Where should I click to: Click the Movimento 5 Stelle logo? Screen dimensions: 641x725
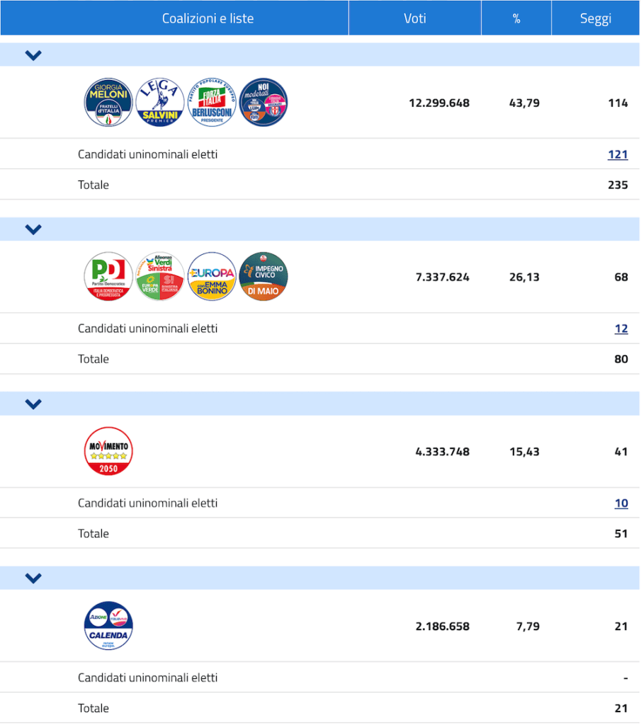point(108,452)
